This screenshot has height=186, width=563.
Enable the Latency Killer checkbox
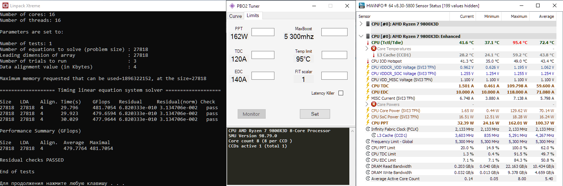point(341,93)
